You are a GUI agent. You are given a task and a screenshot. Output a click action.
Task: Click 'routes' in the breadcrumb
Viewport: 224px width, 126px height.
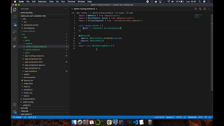[x=121, y=13]
